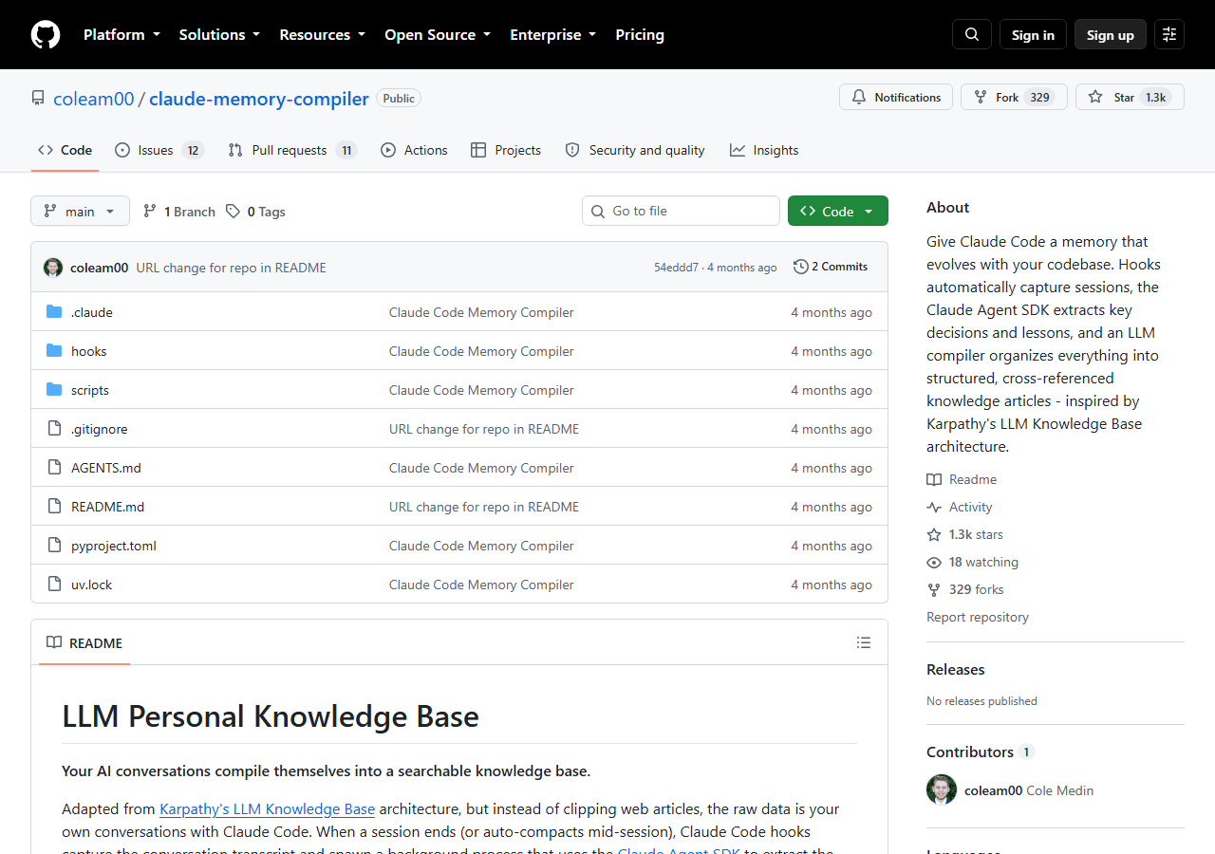Open appearance settings icon in header
The image size is (1215, 854).
click(1169, 34)
